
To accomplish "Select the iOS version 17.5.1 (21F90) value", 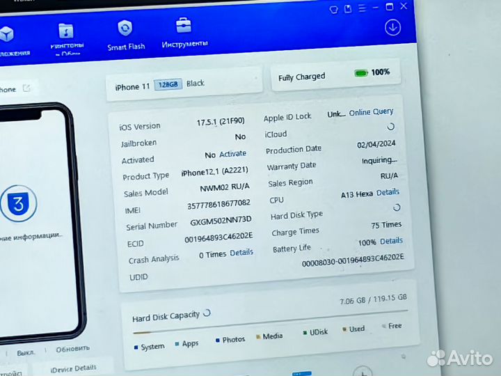I will tap(221, 121).
